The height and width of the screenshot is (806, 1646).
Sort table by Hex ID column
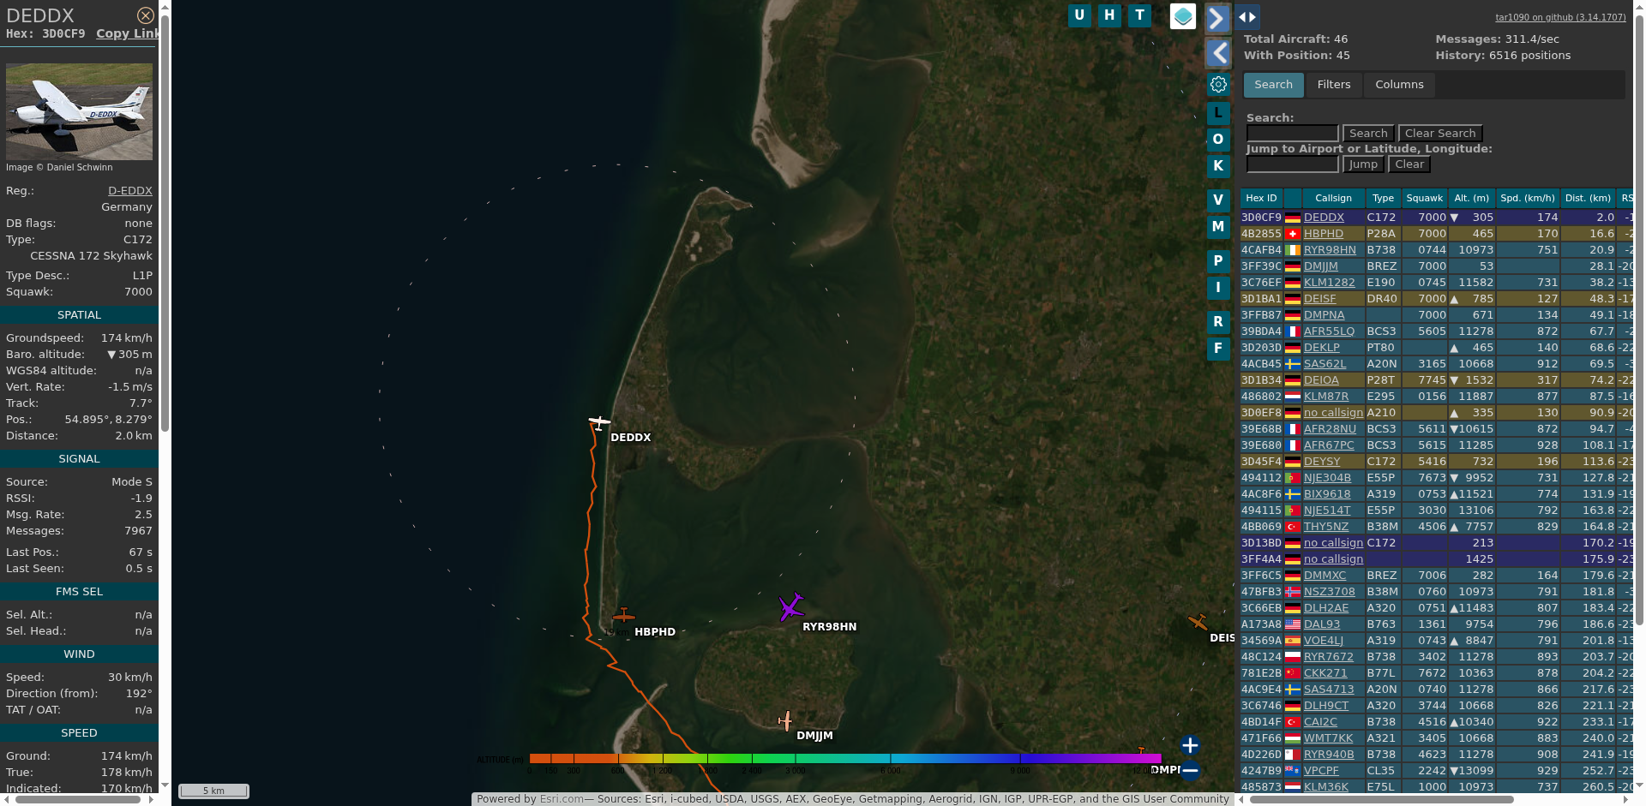(x=1261, y=198)
